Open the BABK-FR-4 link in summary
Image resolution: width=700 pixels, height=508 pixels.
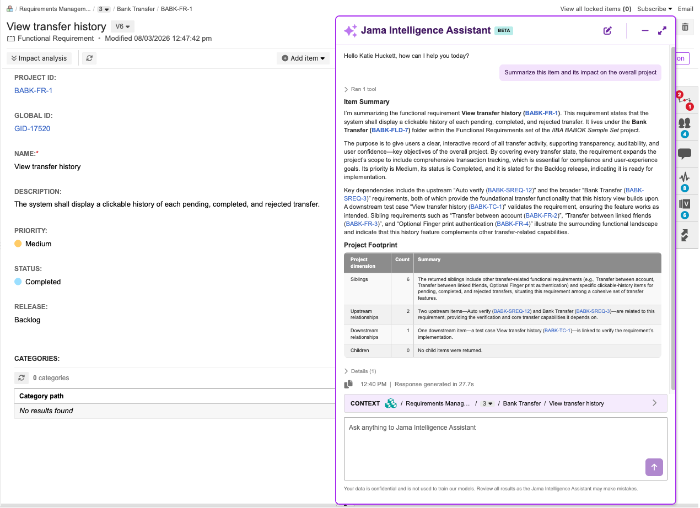pyautogui.click(x=513, y=224)
